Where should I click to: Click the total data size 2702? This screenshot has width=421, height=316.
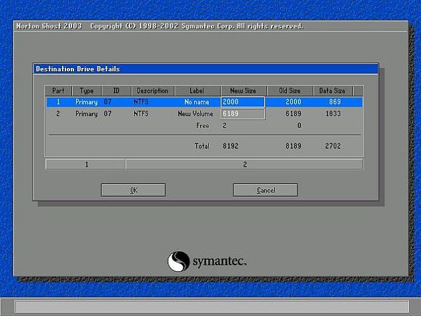[x=333, y=146]
